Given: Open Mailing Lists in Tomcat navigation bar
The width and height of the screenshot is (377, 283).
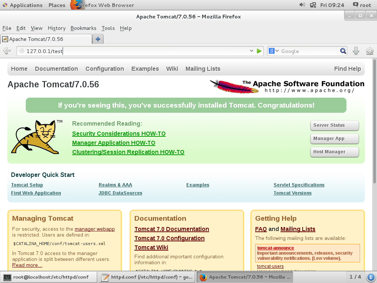Looking at the screenshot, I should (x=203, y=69).
